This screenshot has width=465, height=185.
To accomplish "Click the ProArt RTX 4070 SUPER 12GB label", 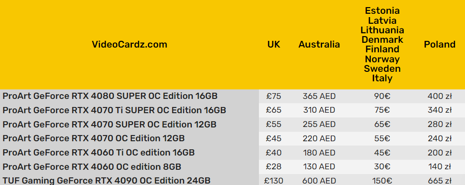I will tap(109, 124).
